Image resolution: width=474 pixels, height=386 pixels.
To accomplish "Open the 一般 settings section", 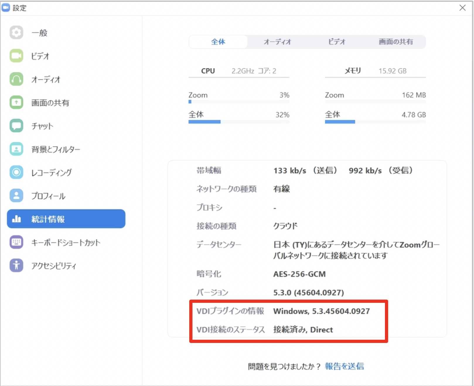I will pyautogui.click(x=40, y=33).
